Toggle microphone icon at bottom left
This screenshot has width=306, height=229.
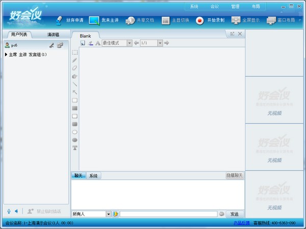9,211
